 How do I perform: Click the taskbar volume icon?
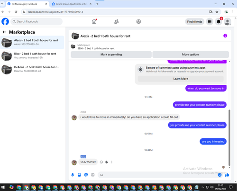coord(212,187)
